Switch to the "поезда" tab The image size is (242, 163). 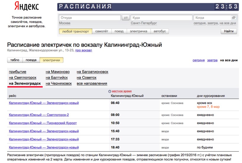31,60
